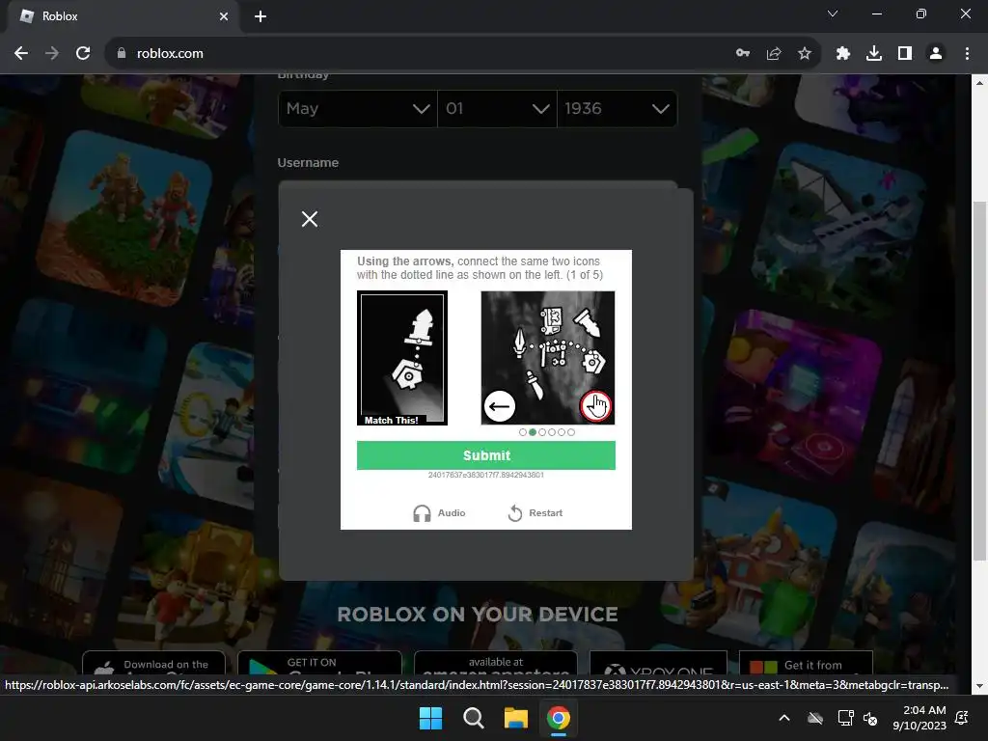Click the Match This reference image
Screen dimensions: 988x741
click(402, 357)
